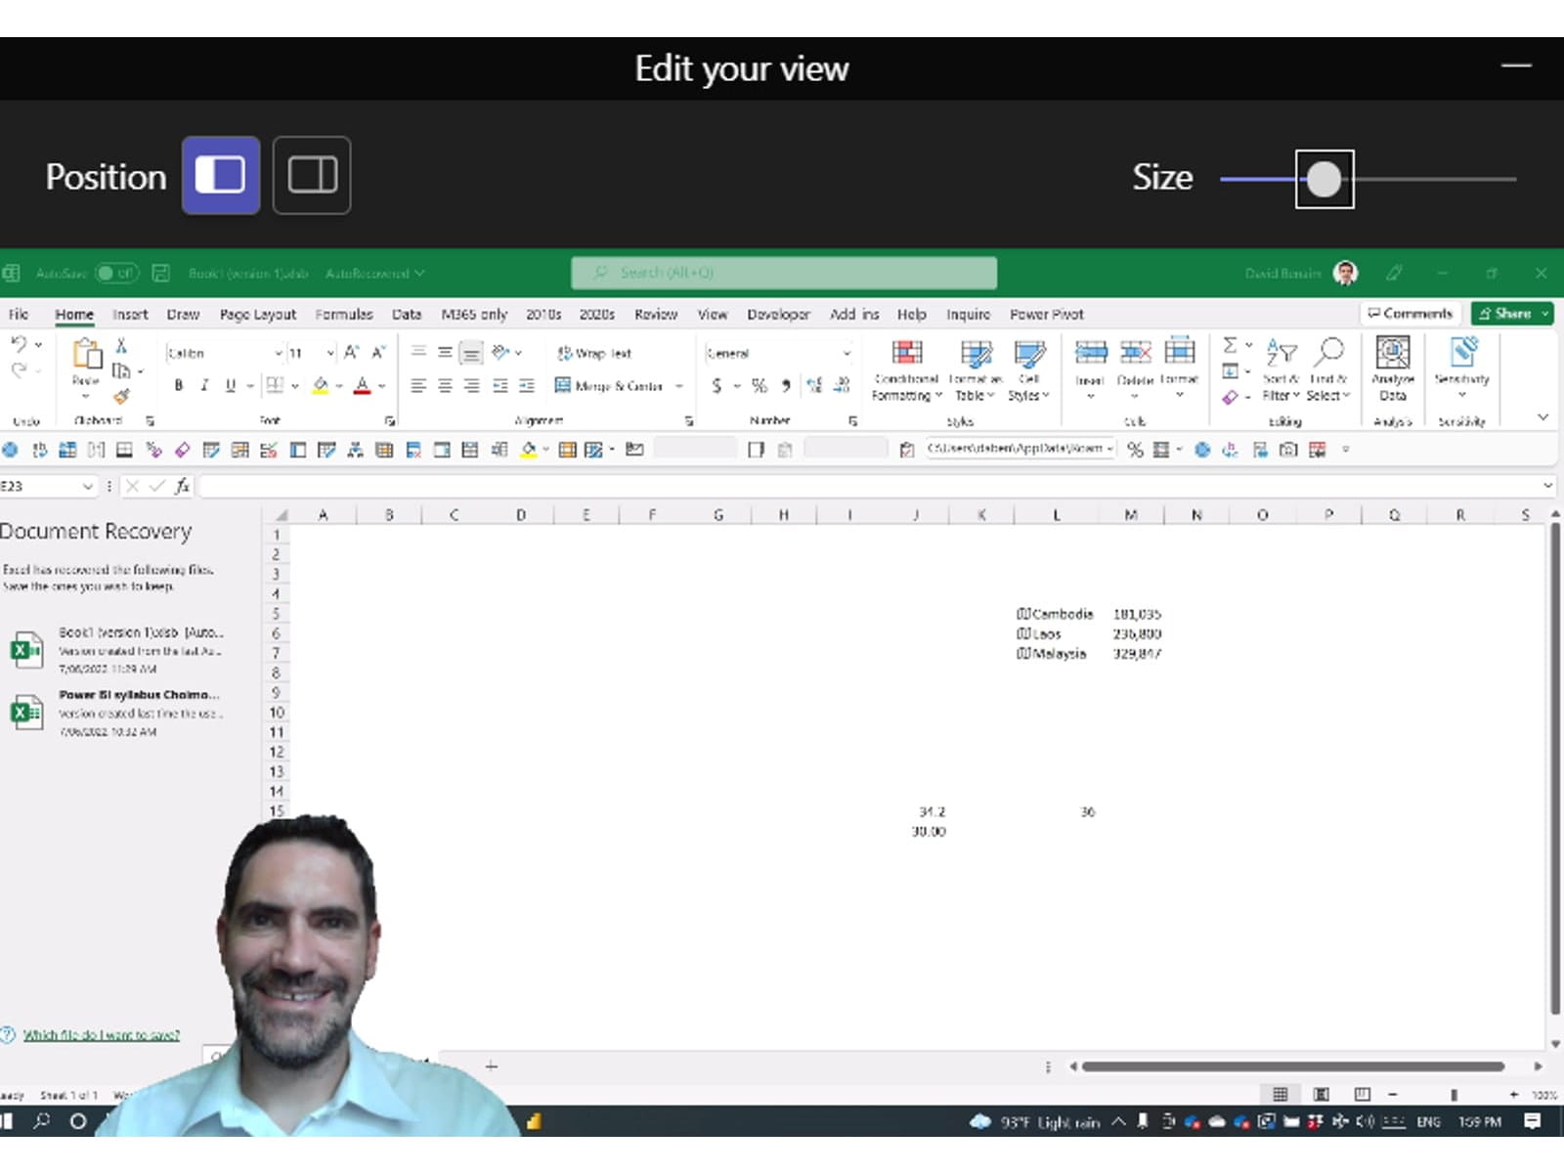The height and width of the screenshot is (1173, 1564).
Task: Click the Paste clipboard icon
Action: pyautogui.click(x=86, y=354)
